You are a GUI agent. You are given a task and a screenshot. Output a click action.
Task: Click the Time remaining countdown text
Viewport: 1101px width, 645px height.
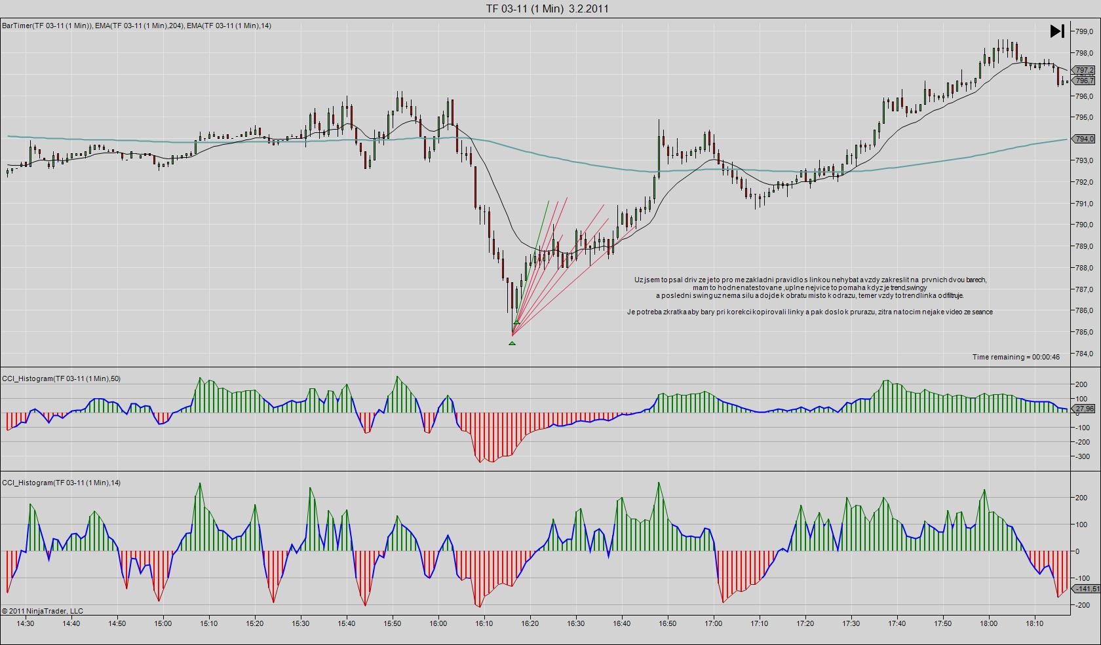(1015, 357)
